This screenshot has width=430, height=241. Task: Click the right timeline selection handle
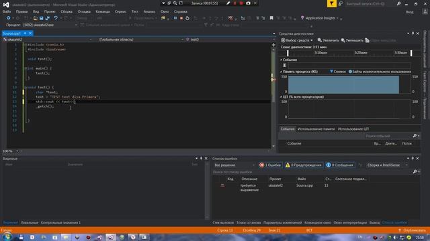click(411, 53)
